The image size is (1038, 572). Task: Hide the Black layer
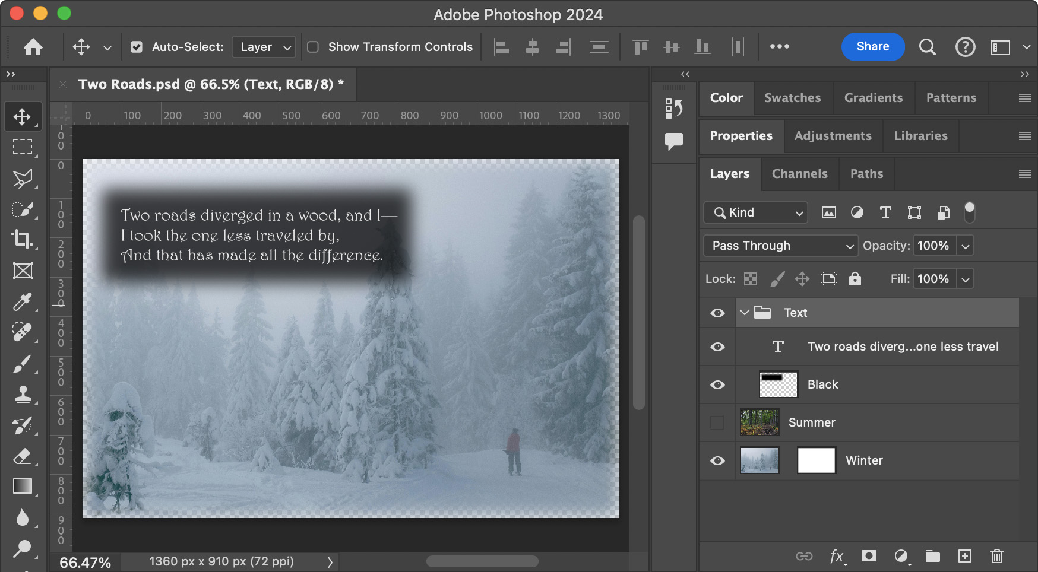click(x=717, y=384)
